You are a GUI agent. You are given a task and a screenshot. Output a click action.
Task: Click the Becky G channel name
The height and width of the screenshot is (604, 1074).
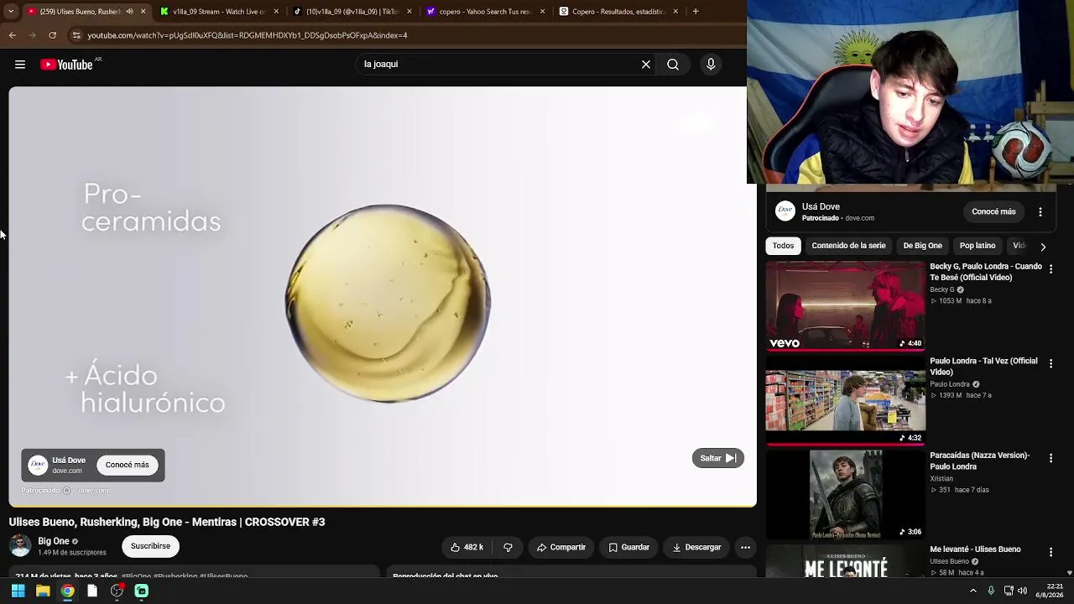point(942,290)
